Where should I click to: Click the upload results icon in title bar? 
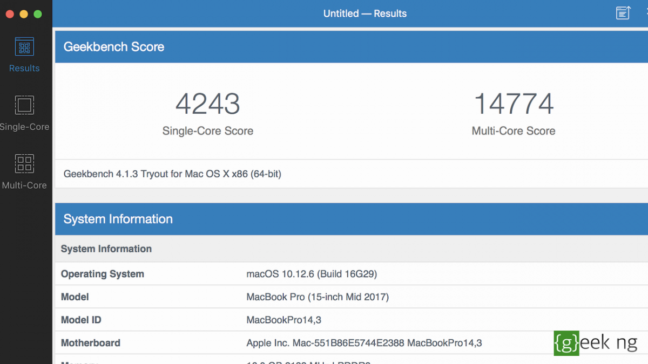[623, 13]
